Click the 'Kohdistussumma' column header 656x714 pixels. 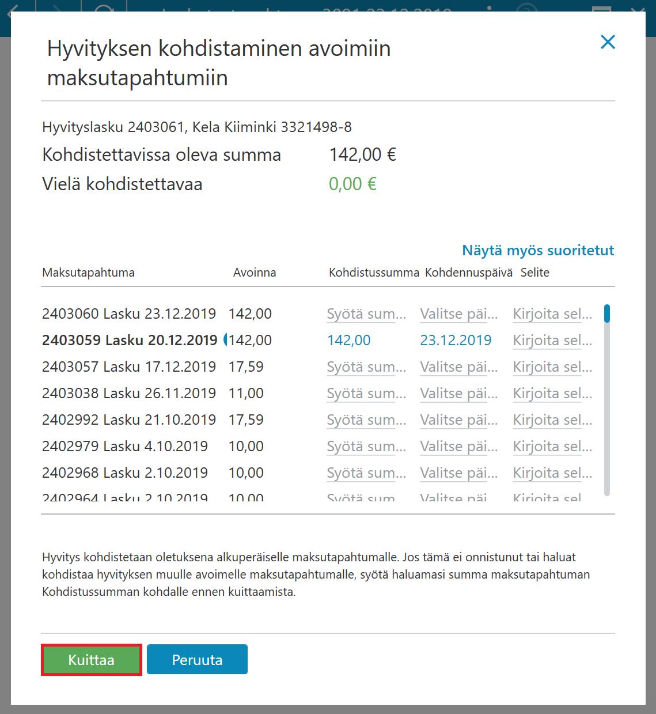374,273
